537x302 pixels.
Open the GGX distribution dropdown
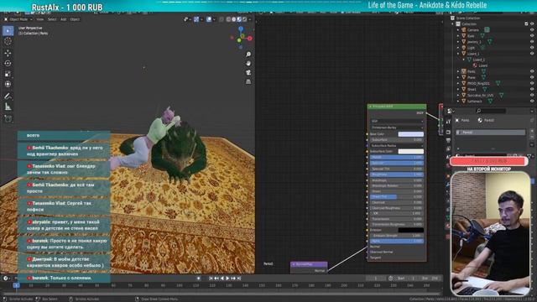click(397, 121)
